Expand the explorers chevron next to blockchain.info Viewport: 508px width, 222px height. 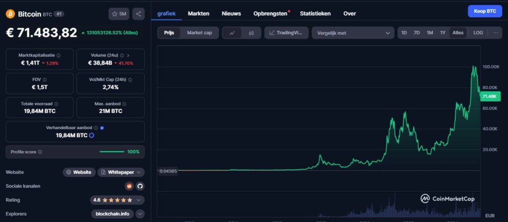[140, 214]
